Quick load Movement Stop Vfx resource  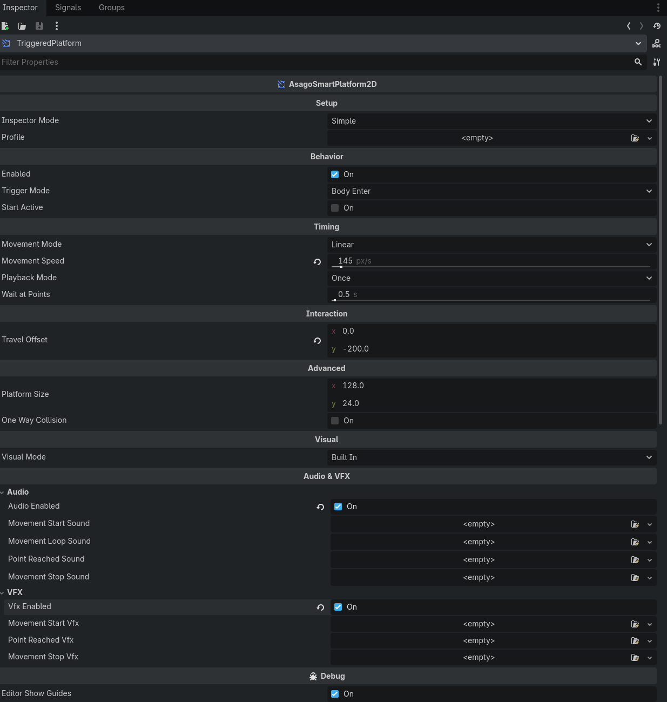635,658
